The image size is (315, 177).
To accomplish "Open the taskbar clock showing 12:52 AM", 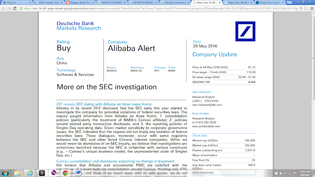I will [305, 173].
